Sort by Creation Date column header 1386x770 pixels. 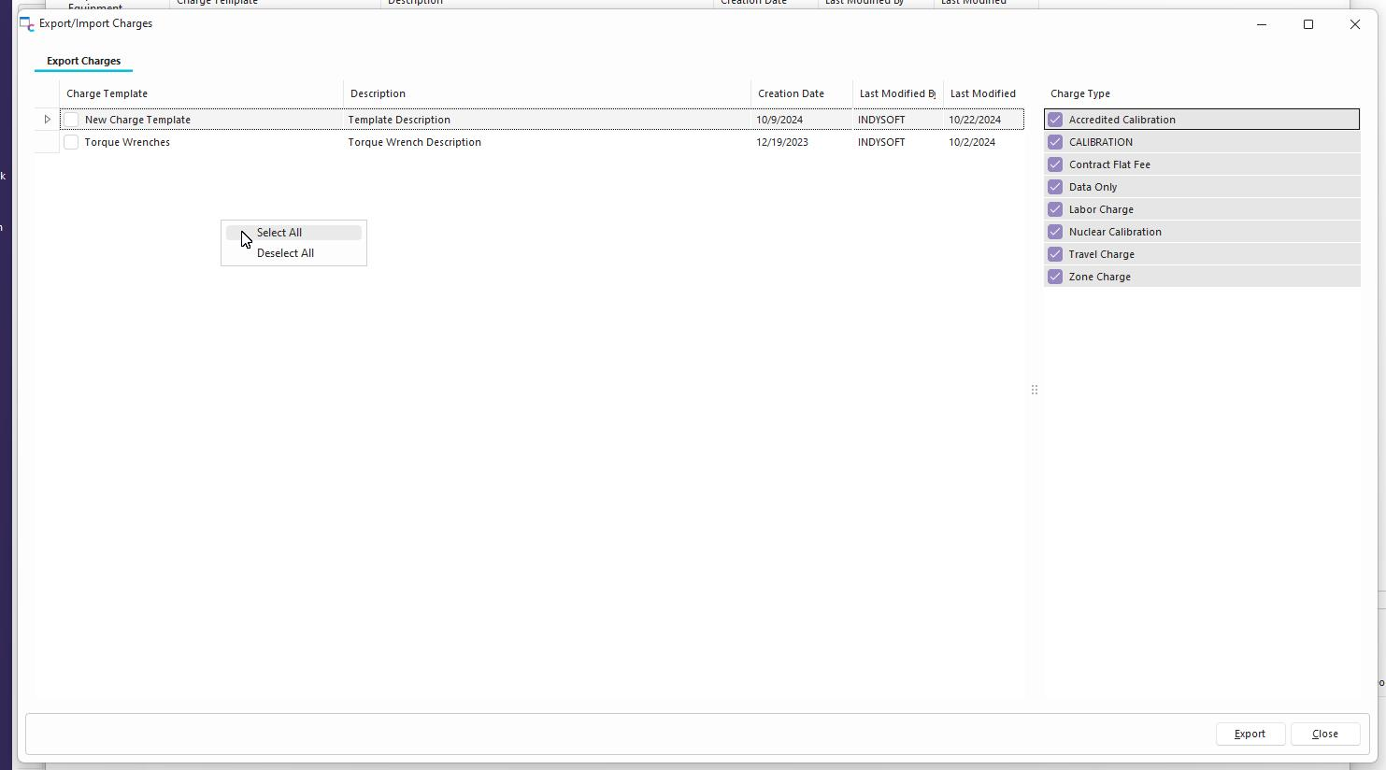[791, 93]
